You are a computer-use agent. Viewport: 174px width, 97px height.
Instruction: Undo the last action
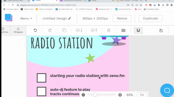tap(35, 30)
